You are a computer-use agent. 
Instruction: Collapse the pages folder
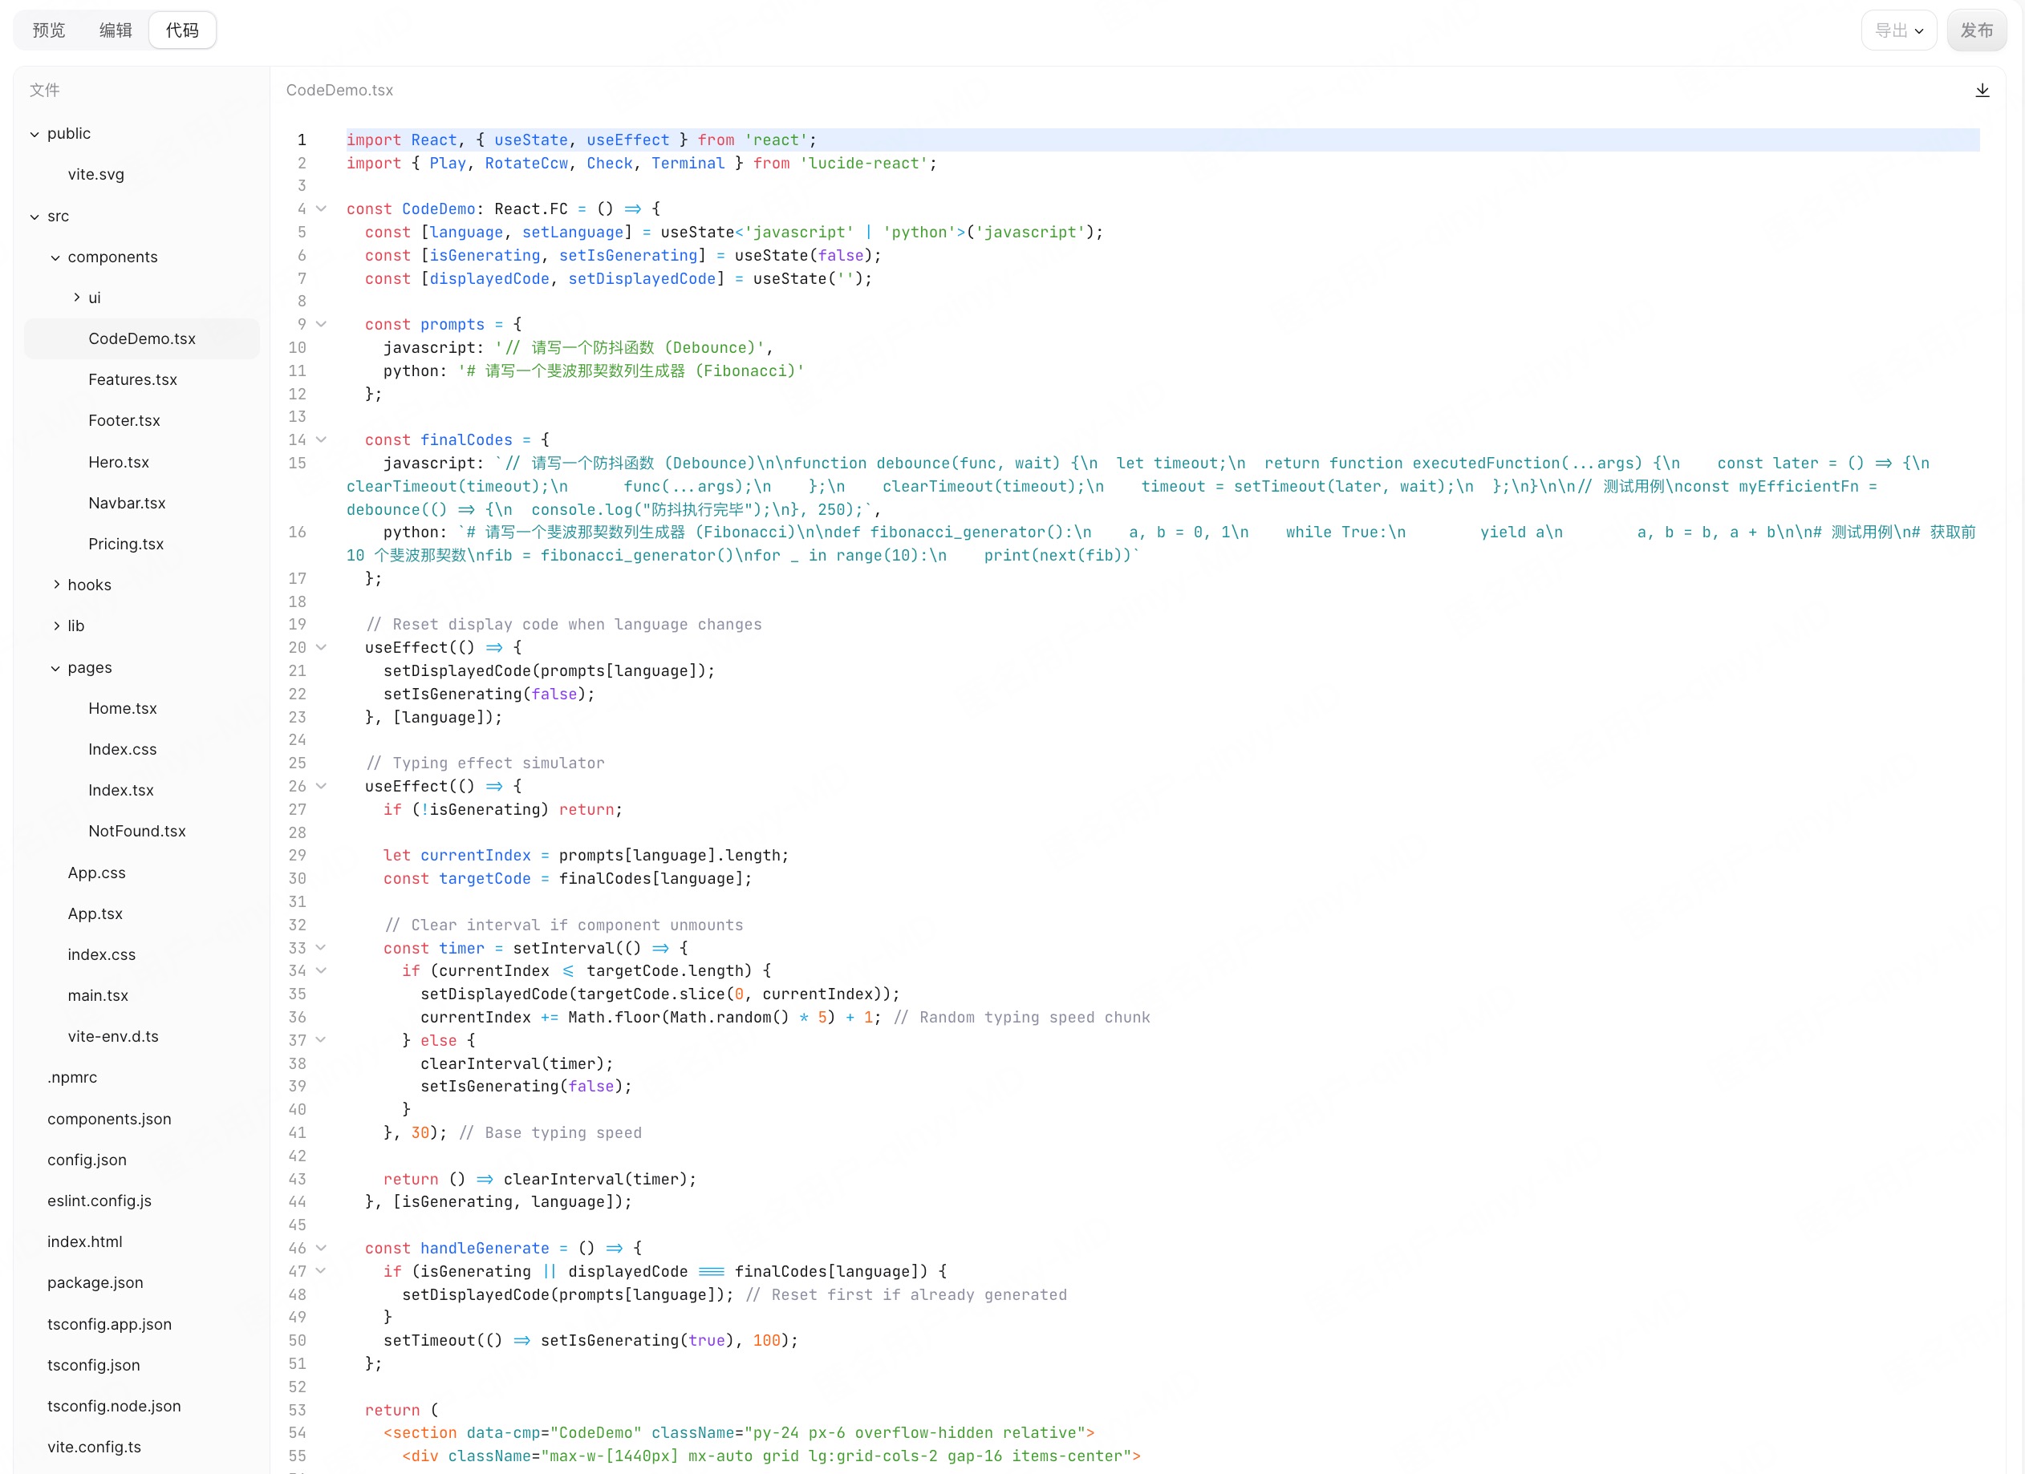[55, 668]
